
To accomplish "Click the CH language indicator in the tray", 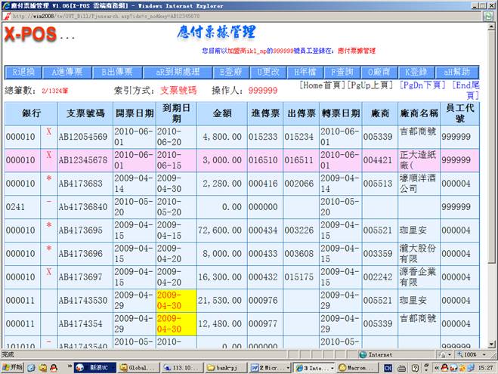I will [388, 367].
